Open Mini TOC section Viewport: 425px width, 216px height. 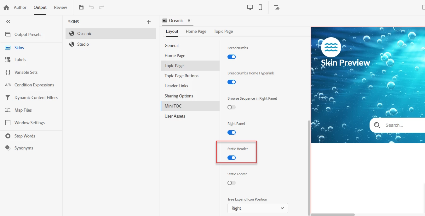(x=190, y=106)
